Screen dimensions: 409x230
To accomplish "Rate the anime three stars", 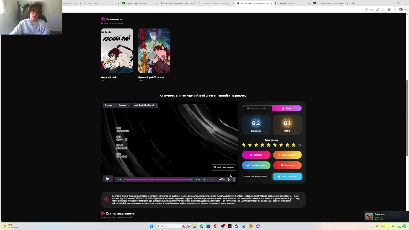I will 256,145.
